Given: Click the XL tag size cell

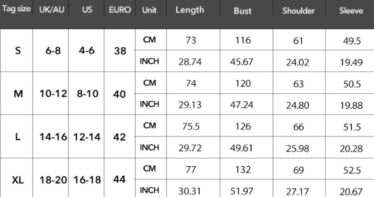Looking at the screenshot, I should tap(18, 180).
